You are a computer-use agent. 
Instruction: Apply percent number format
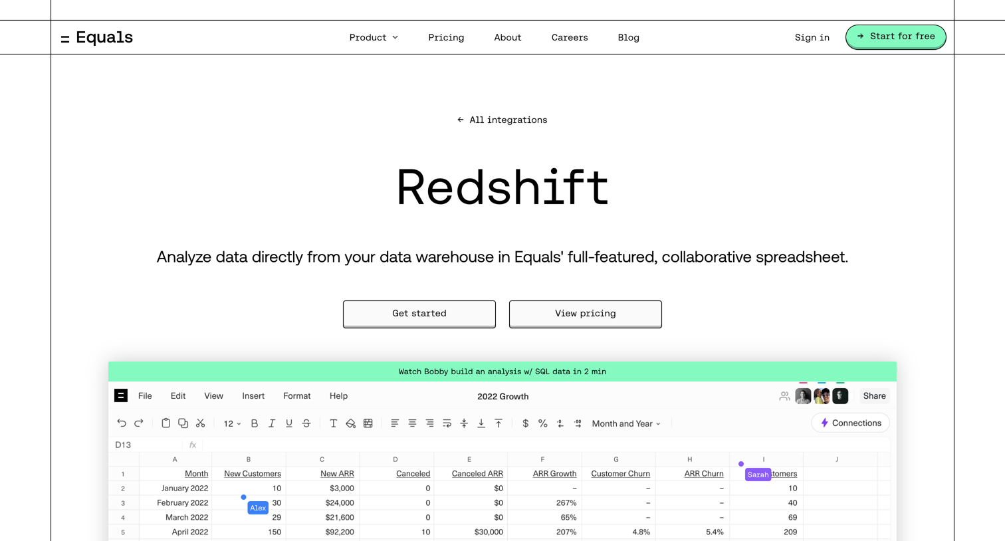click(x=543, y=423)
